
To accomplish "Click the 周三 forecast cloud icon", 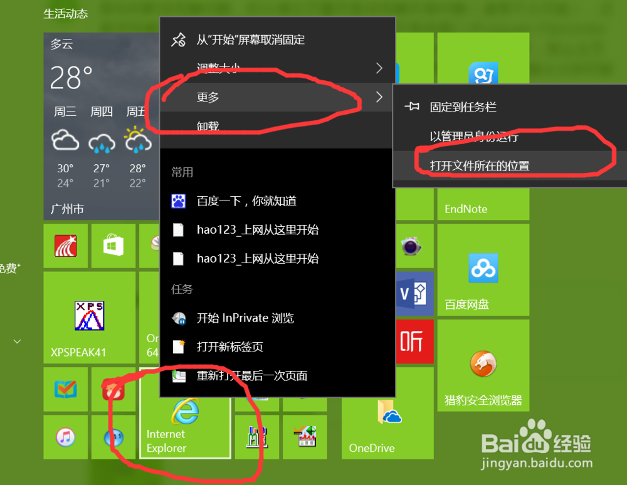I will [65, 140].
